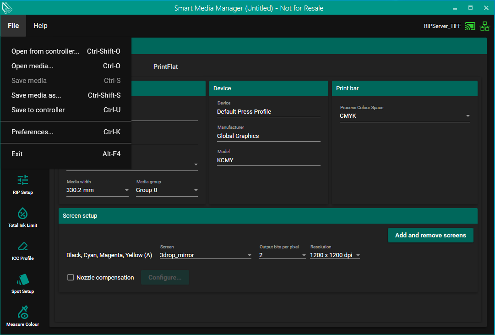Choose Media group Group 0 dropdown
This screenshot has width=495, height=335.
coord(167,190)
